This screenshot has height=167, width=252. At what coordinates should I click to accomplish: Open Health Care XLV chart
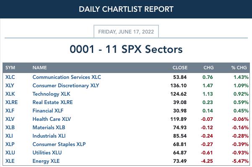[x=52, y=119]
